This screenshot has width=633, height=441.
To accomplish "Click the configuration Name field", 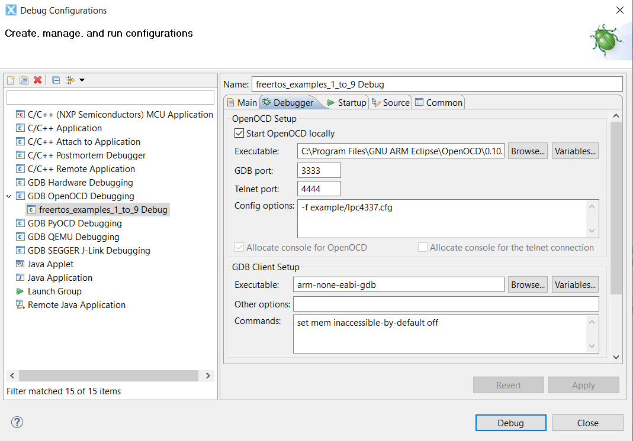I will 437,85.
